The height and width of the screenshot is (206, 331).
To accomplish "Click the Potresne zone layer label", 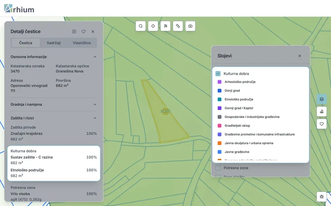I will click(236, 168).
